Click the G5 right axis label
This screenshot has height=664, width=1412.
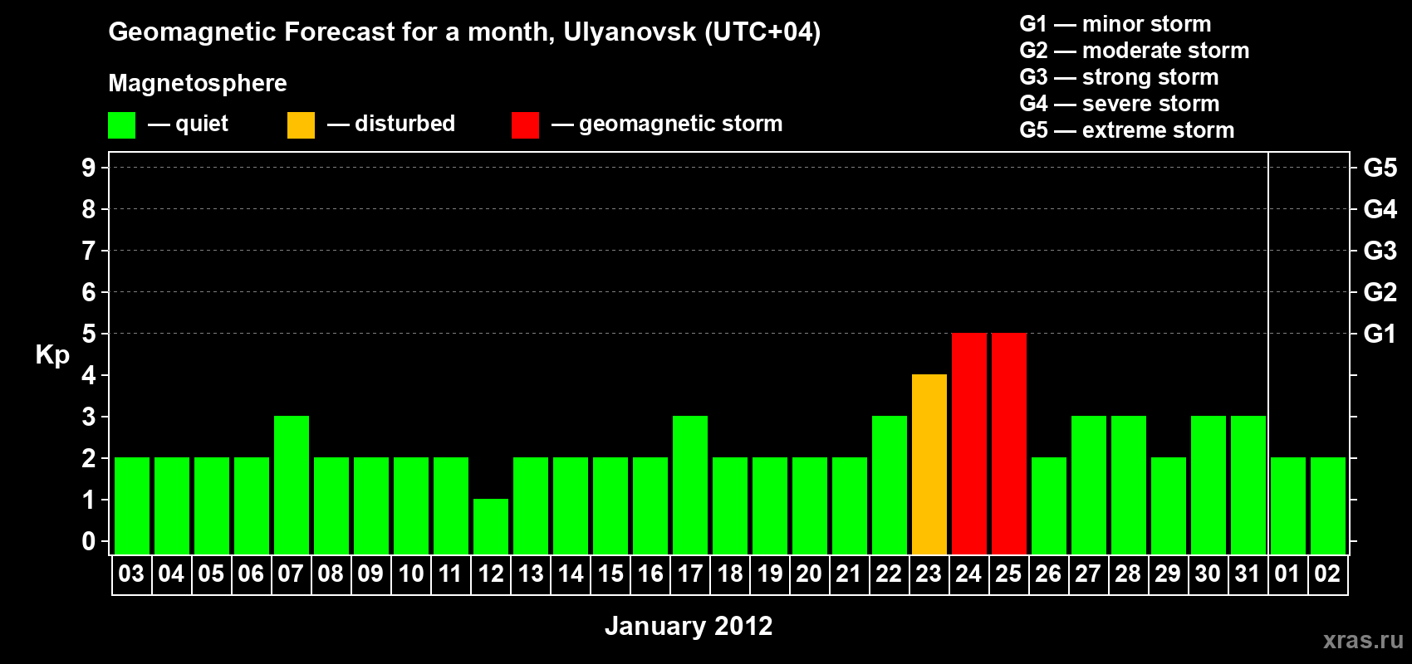(1380, 168)
